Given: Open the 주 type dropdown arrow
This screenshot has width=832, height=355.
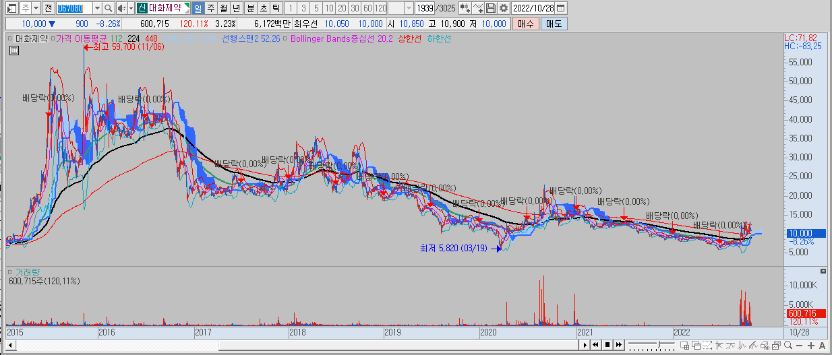Looking at the screenshot, I should [35, 8].
